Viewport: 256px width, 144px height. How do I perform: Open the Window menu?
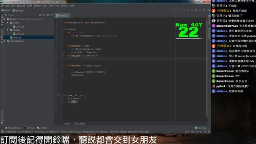64,6
